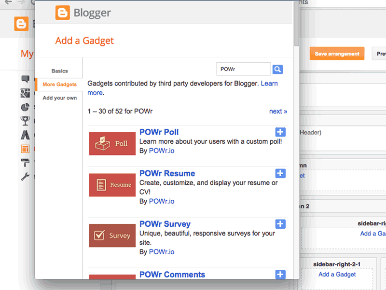Click the red Survey gadget thumbnail
This screenshot has height=290, width=386.
[112, 235]
